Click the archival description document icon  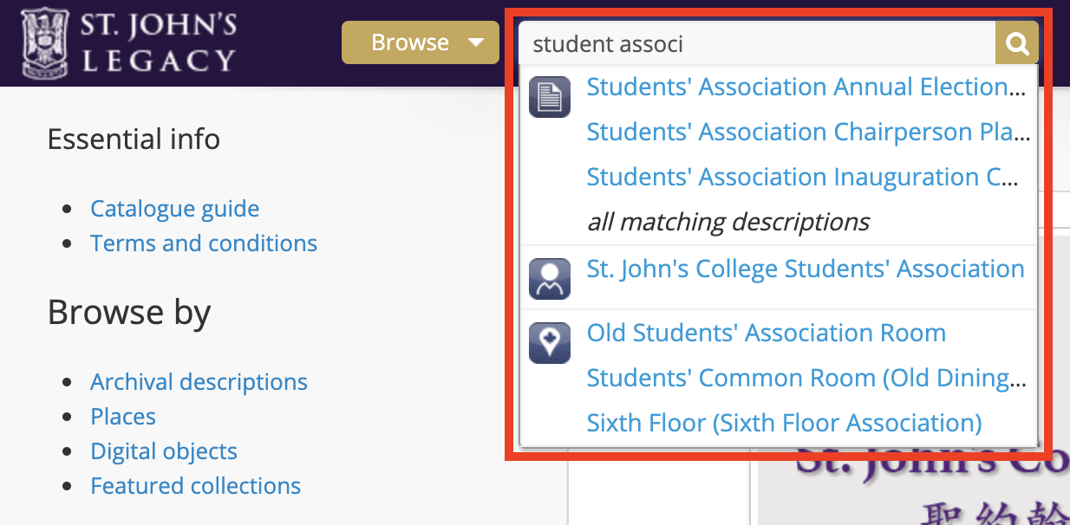[x=549, y=97]
